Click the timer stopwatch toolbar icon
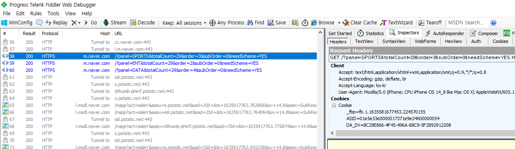The image size is (515, 149). (x=305, y=23)
